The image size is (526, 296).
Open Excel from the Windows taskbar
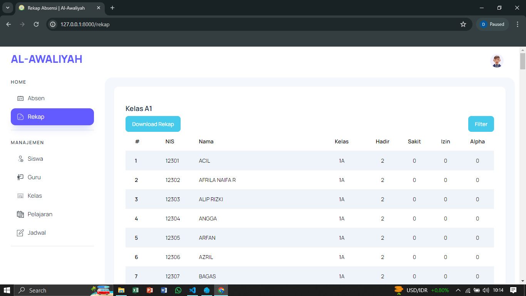(x=136, y=290)
